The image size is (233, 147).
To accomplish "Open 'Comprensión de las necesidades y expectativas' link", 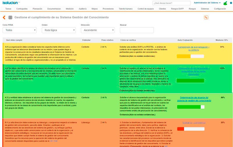I will (194, 71).
